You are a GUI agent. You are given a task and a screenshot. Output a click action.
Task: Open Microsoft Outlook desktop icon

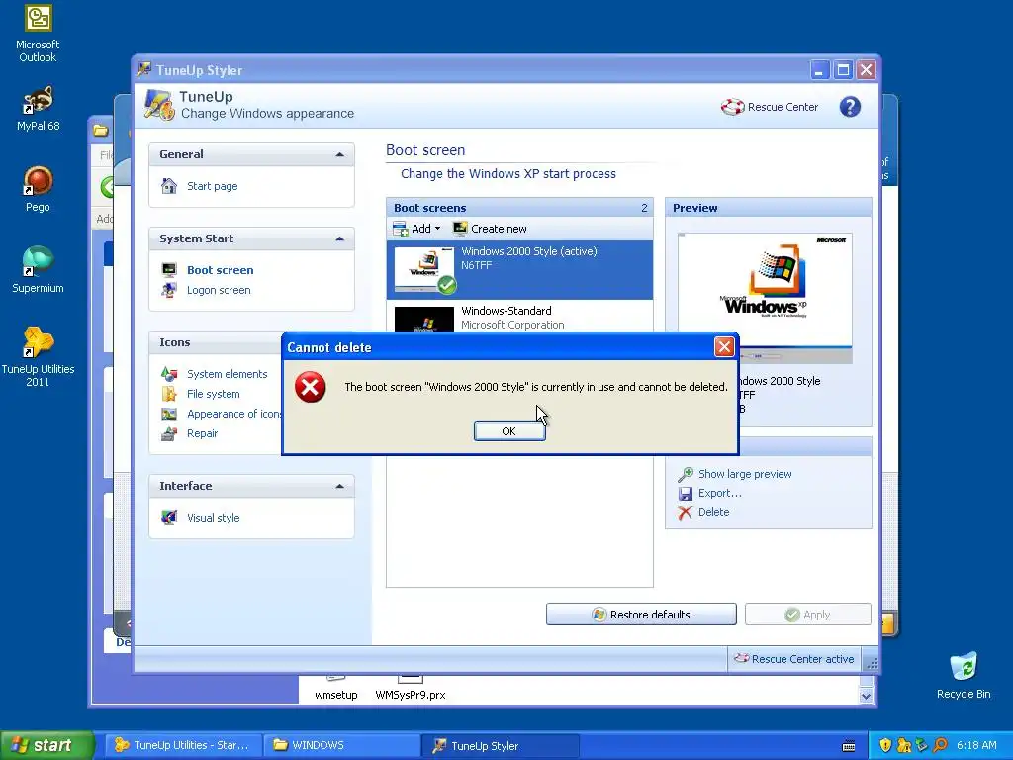(38, 34)
